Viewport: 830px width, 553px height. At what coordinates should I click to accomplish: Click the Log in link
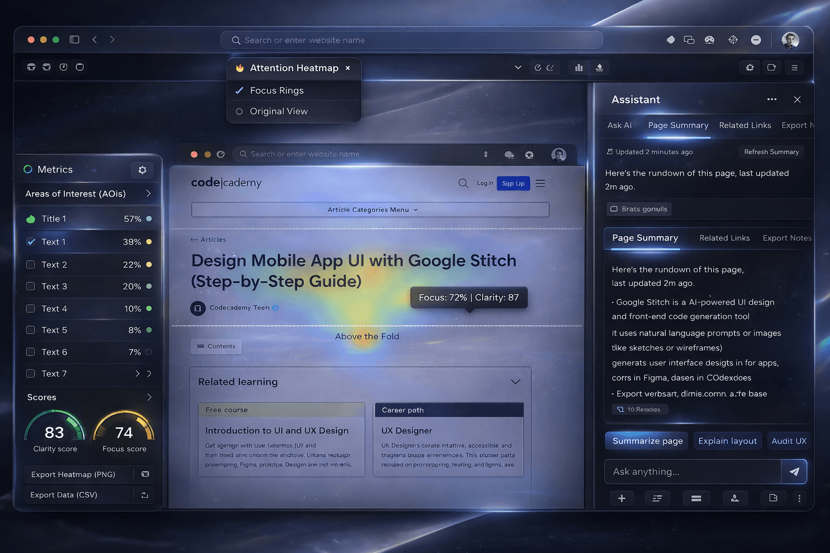click(x=485, y=184)
